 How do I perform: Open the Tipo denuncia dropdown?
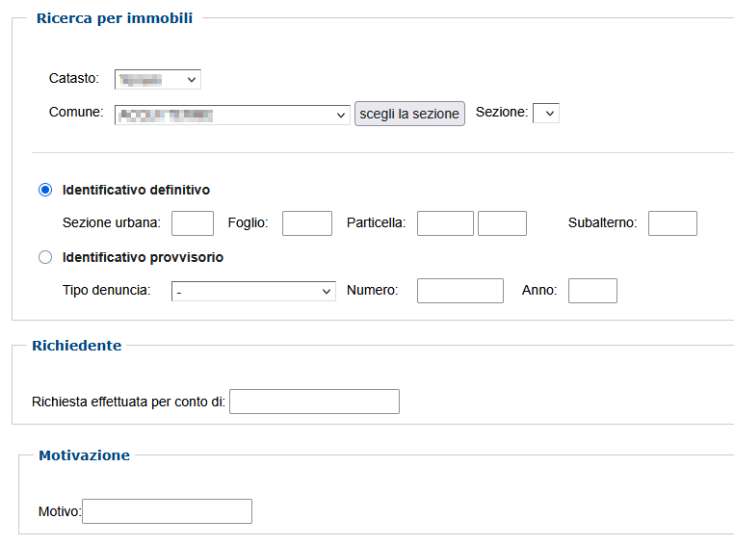point(253,291)
